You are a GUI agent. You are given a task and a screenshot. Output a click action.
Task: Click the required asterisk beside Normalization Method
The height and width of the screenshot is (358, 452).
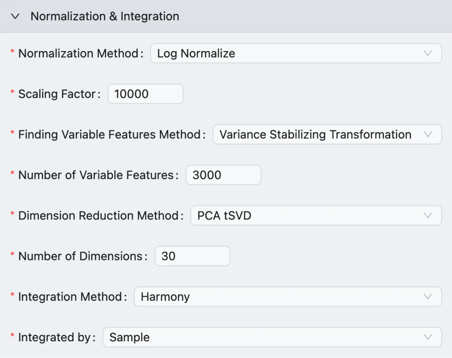[12, 51]
